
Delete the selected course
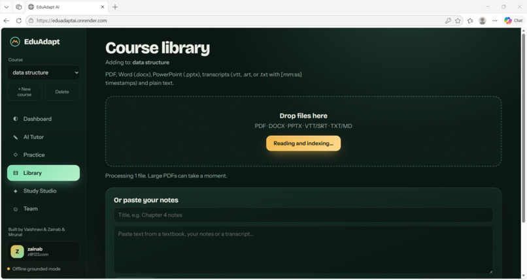tap(62, 92)
